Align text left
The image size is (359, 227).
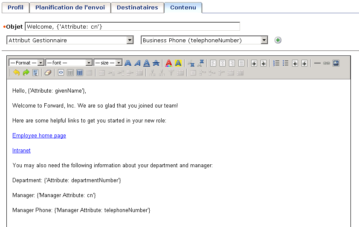pos(213,63)
